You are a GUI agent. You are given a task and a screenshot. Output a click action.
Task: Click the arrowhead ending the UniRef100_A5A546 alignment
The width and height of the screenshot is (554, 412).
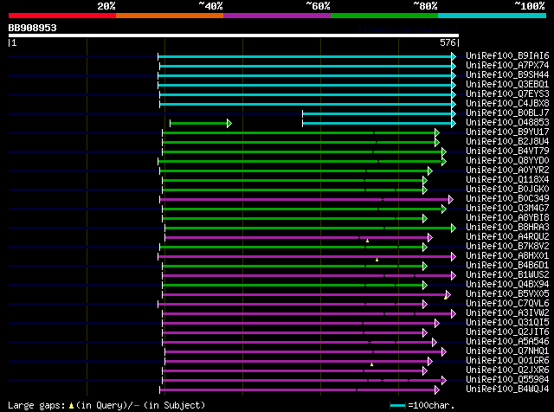435,343
